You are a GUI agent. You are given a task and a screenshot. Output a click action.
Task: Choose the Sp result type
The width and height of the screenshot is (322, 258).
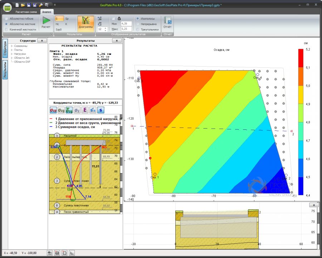tap(67, 19)
